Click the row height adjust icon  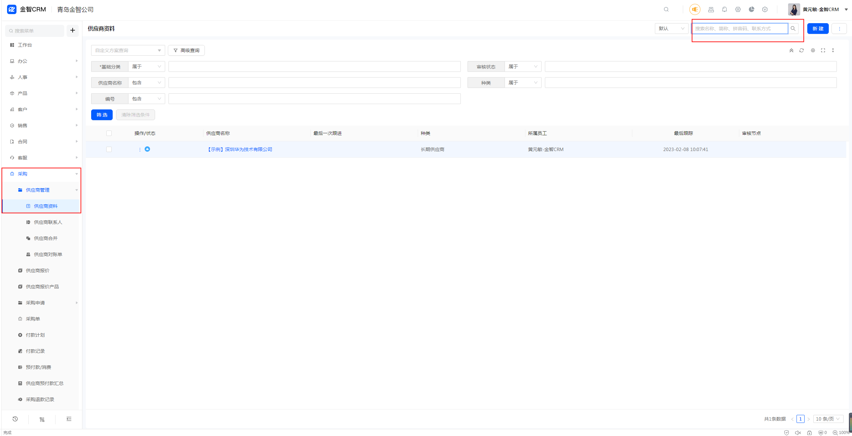coord(833,50)
